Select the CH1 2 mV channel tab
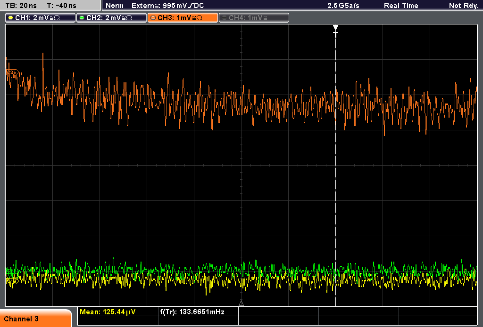The width and height of the screenshot is (483, 327). pyautogui.click(x=41, y=18)
